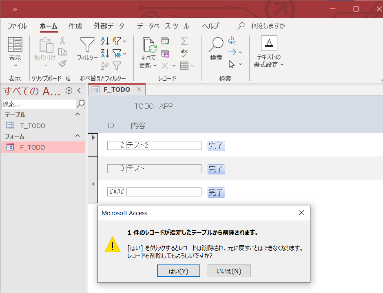Click the Delete record X icon

click(x=165, y=65)
